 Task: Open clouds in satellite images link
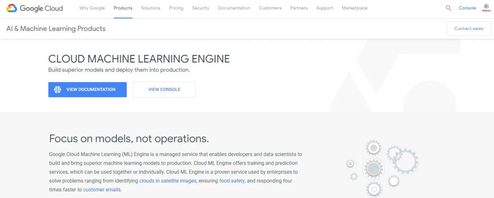click(168, 181)
